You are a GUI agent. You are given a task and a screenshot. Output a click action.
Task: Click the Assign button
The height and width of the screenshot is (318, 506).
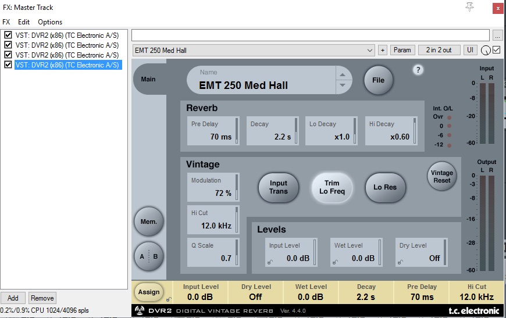click(149, 292)
